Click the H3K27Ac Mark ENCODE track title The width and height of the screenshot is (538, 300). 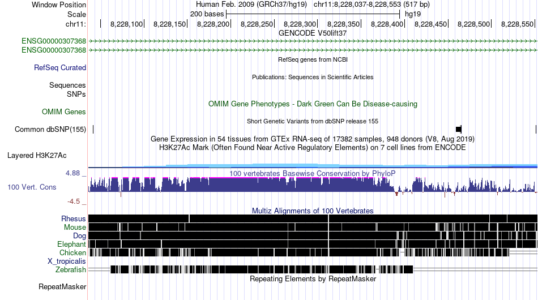pos(313,147)
